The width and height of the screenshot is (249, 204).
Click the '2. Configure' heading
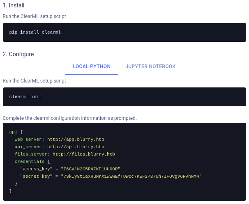pyautogui.click(x=18, y=54)
